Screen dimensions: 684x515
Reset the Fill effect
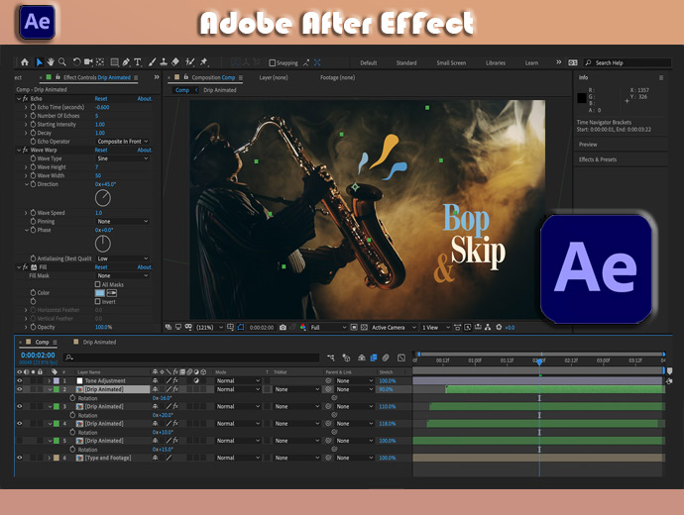101,267
